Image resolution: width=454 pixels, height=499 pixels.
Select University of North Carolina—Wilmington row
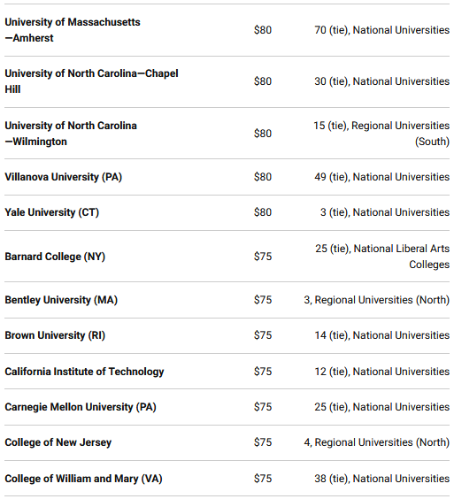(x=227, y=134)
